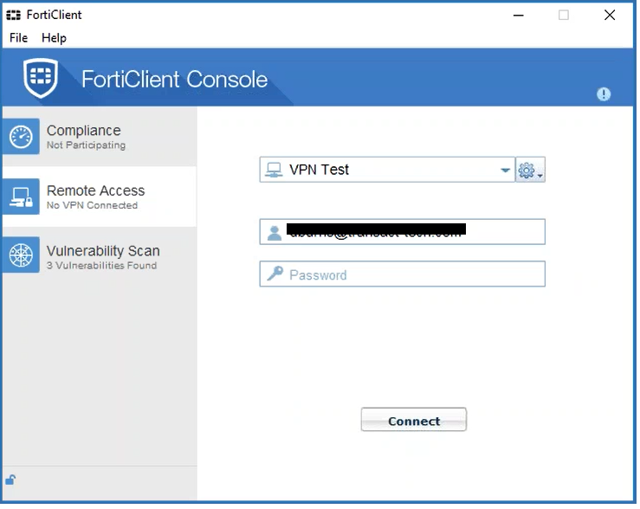Open the Vulnerability Scan tab

[99, 257]
